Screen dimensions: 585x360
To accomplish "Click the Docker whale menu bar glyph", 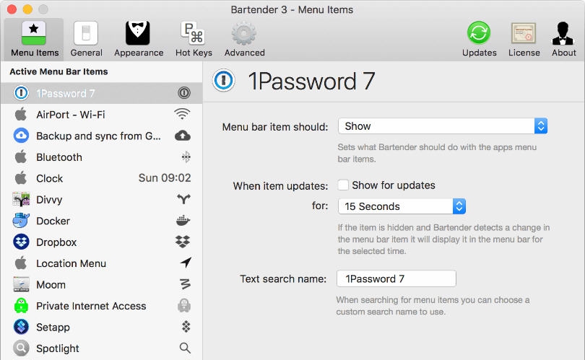I will [183, 221].
